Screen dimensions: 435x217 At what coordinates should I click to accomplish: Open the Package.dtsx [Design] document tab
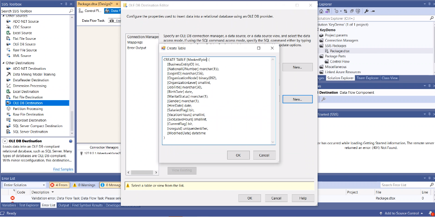click(x=95, y=4)
